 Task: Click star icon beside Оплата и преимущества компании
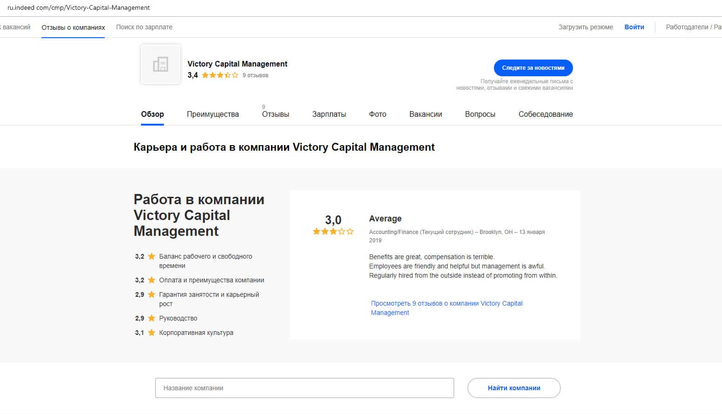(151, 280)
